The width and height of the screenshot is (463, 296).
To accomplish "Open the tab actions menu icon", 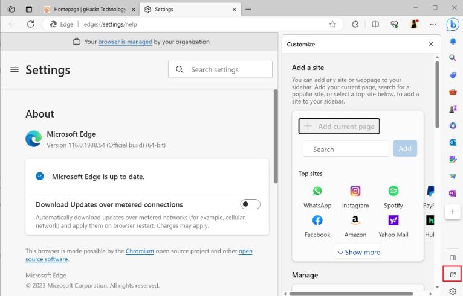I will (29, 10).
